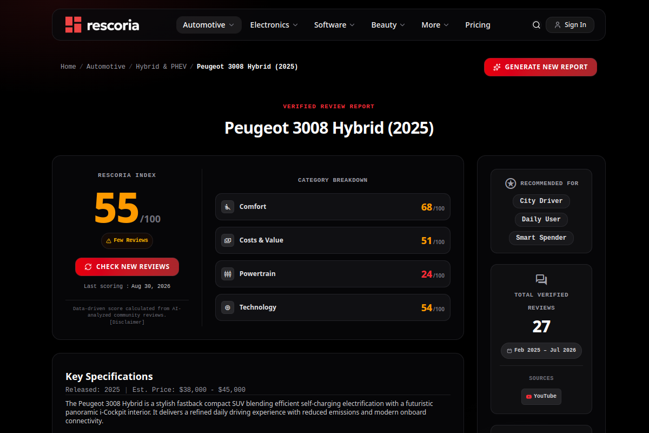Click the rescoria brand name
The width and height of the screenshot is (649, 433).
[x=114, y=25]
